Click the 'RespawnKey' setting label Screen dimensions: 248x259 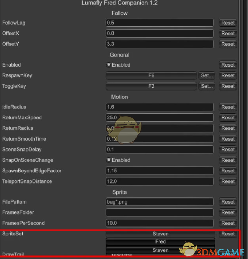17,75
